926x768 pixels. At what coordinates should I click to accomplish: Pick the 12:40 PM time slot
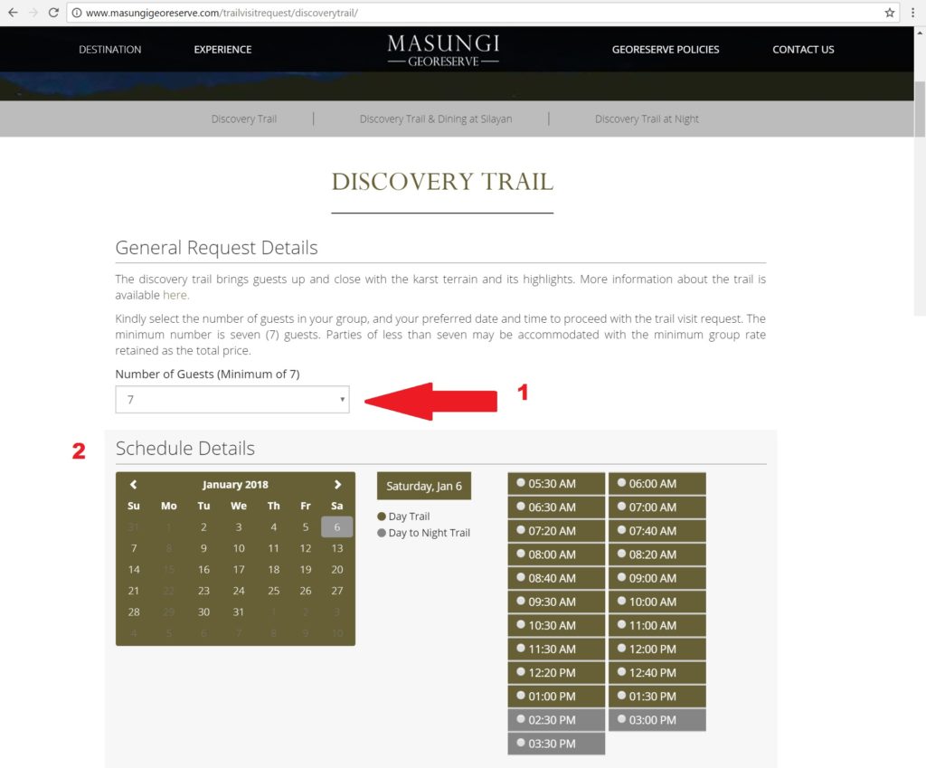pyautogui.click(x=657, y=672)
